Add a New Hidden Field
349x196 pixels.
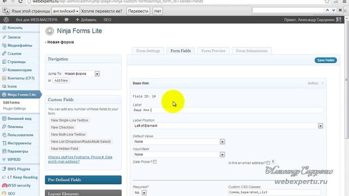[64, 149]
